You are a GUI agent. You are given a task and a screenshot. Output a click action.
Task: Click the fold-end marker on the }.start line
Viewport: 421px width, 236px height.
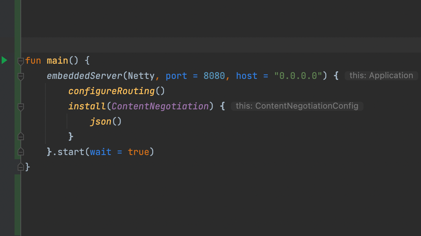point(21,152)
